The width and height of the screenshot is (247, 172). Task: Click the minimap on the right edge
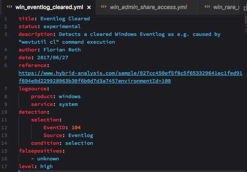tap(245, 24)
